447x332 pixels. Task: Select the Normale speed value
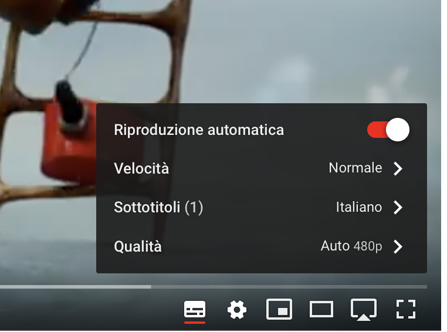[355, 168]
